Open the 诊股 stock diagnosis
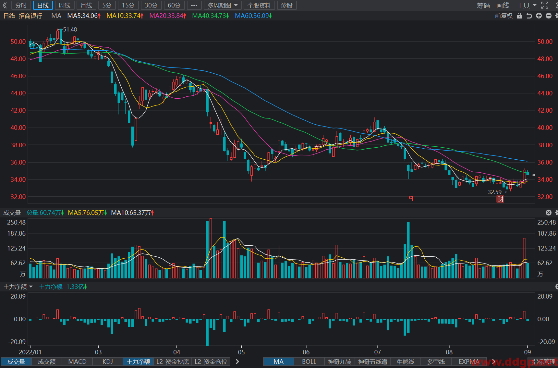The height and width of the screenshot is (368, 558). pyautogui.click(x=287, y=6)
